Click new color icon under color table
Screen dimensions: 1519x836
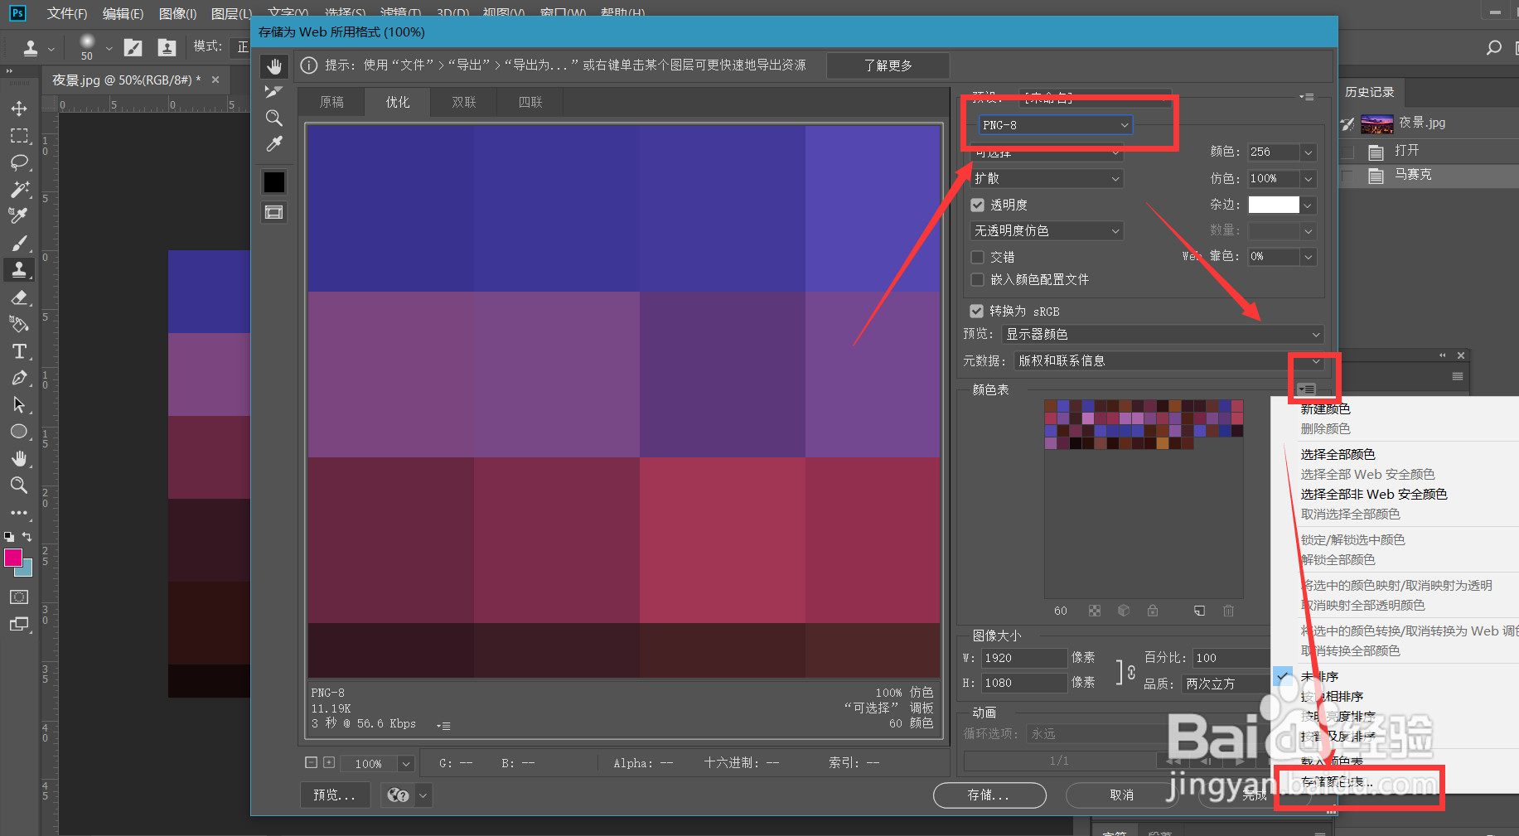tap(1199, 611)
